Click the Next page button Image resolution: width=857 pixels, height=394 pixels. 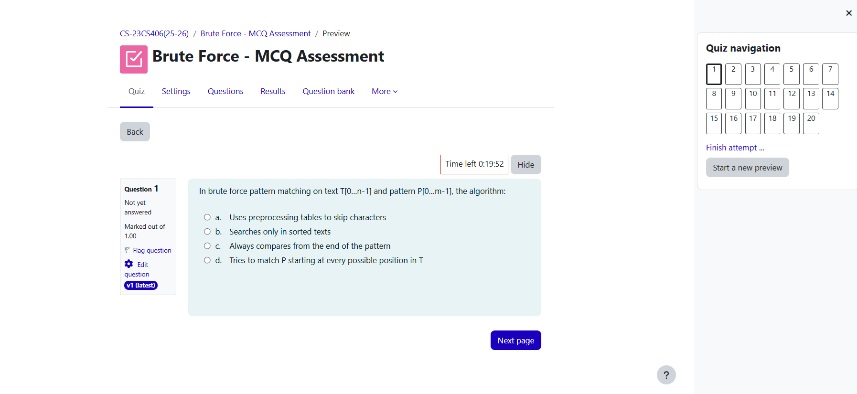click(x=515, y=341)
